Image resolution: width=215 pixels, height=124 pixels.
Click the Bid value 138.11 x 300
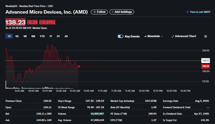(44, 114)
